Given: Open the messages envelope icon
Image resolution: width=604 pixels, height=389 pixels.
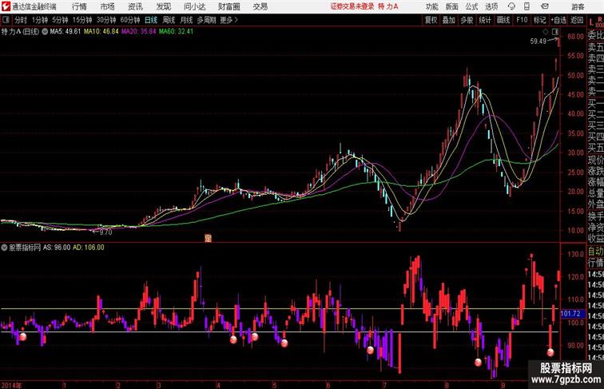Looking at the screenshot, I should [545, 6].
